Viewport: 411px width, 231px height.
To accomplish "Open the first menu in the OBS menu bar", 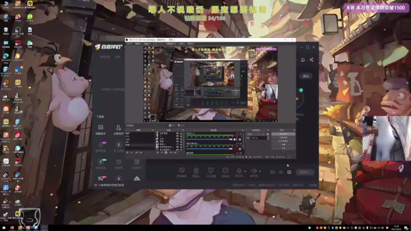I will click(130, 44).
